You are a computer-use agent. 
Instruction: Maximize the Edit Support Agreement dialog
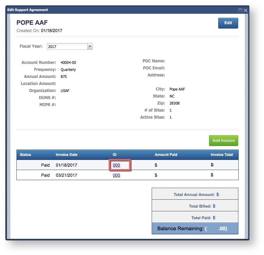(240, 10)
